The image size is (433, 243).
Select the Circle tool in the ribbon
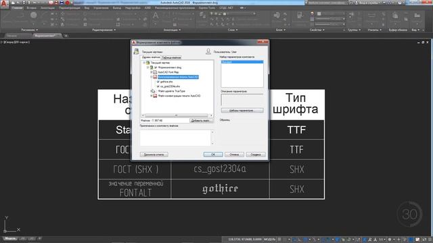[34, 16]
